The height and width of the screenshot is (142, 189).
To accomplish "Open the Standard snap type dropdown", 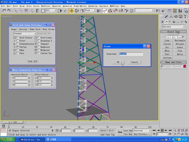I will (x=25, y=33).
